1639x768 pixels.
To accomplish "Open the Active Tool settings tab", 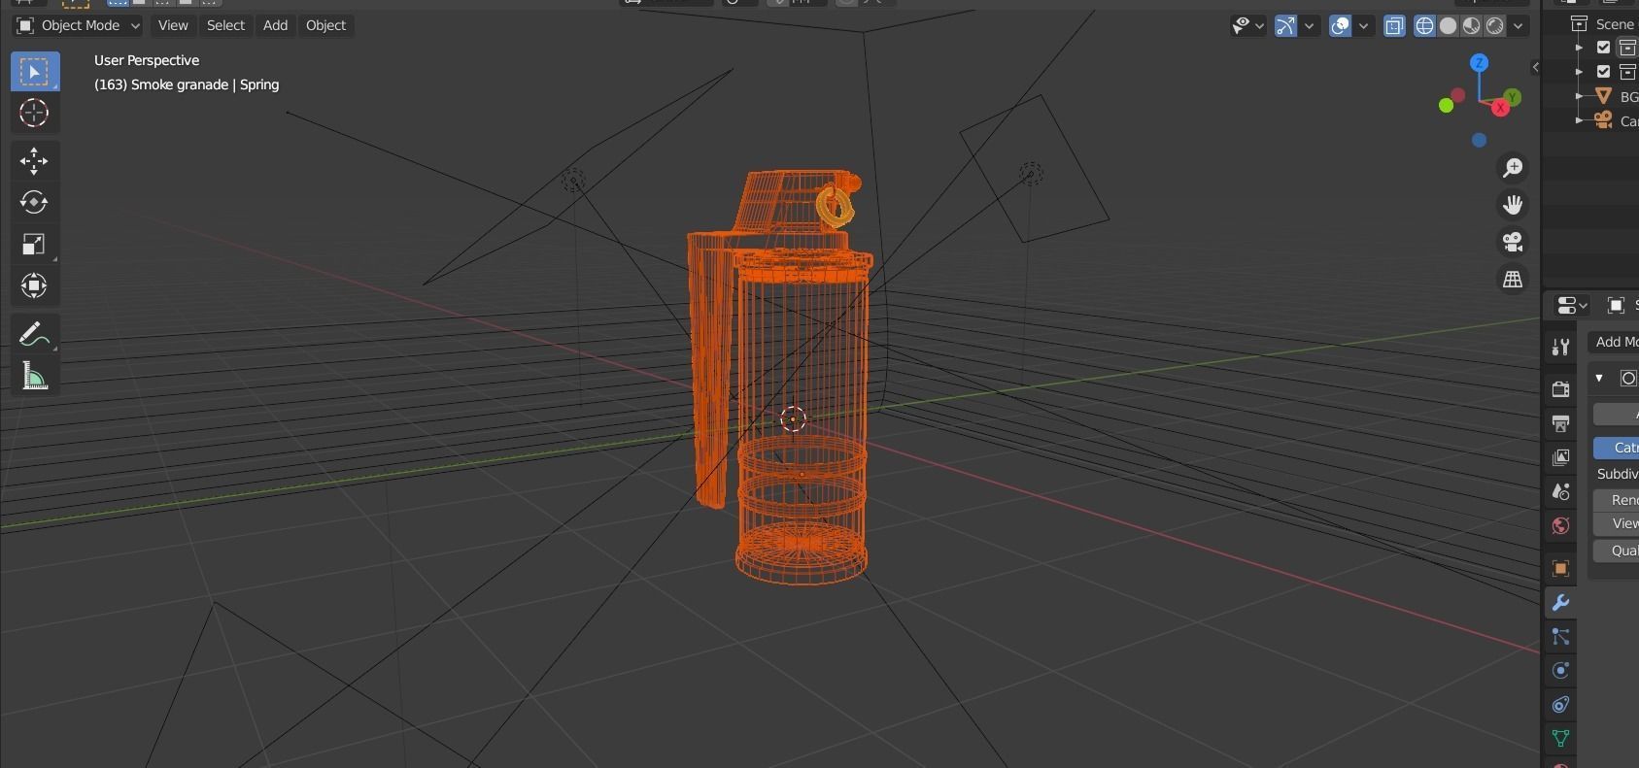I will pos(1560,347).
